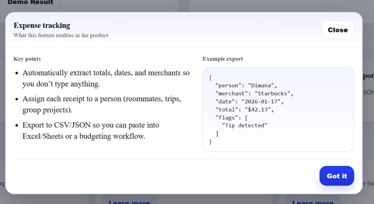Click the Close button in dialog header
The height and width of the screenshot is (204, 374).
[x=338, y=30]
